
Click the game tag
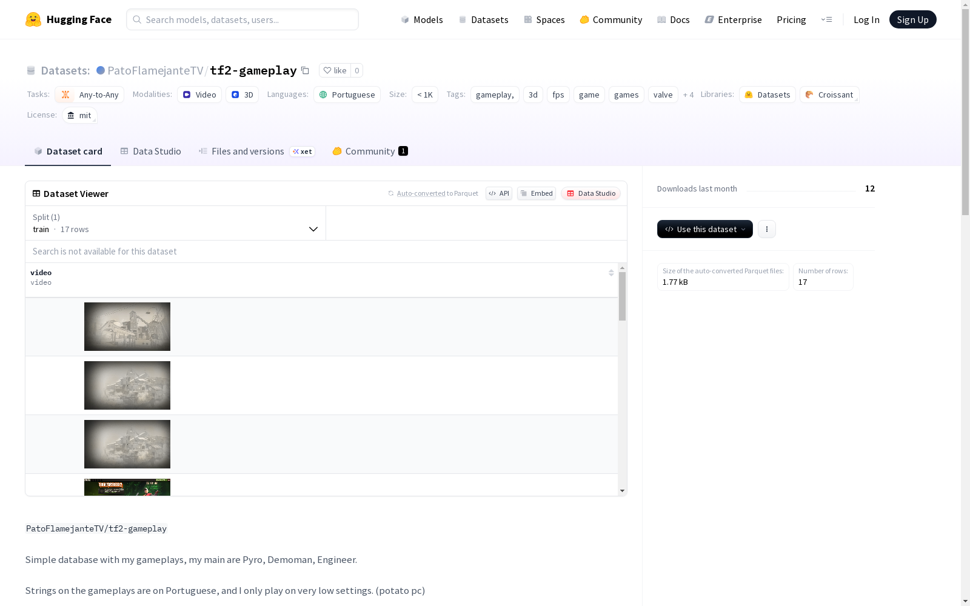589,95
